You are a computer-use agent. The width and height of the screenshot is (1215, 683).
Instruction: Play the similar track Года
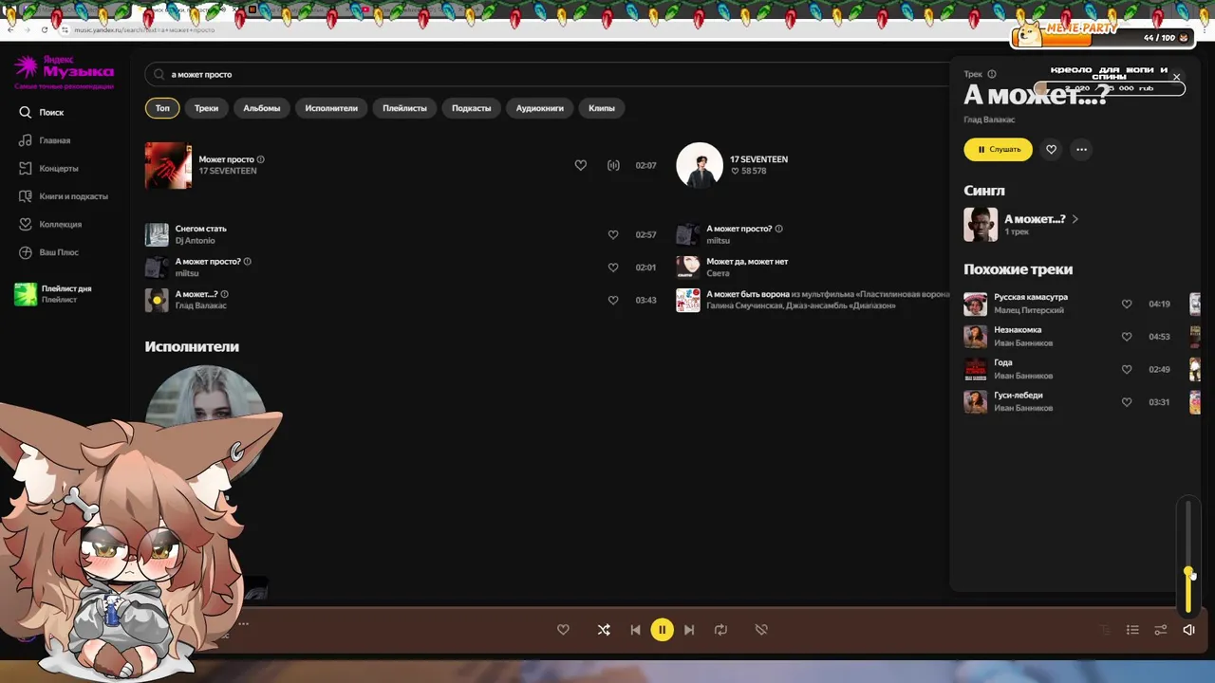[975, 369]
